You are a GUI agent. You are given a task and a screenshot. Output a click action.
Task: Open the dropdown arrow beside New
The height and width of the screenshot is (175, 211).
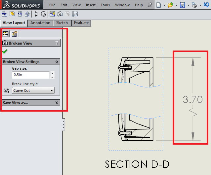164,5
